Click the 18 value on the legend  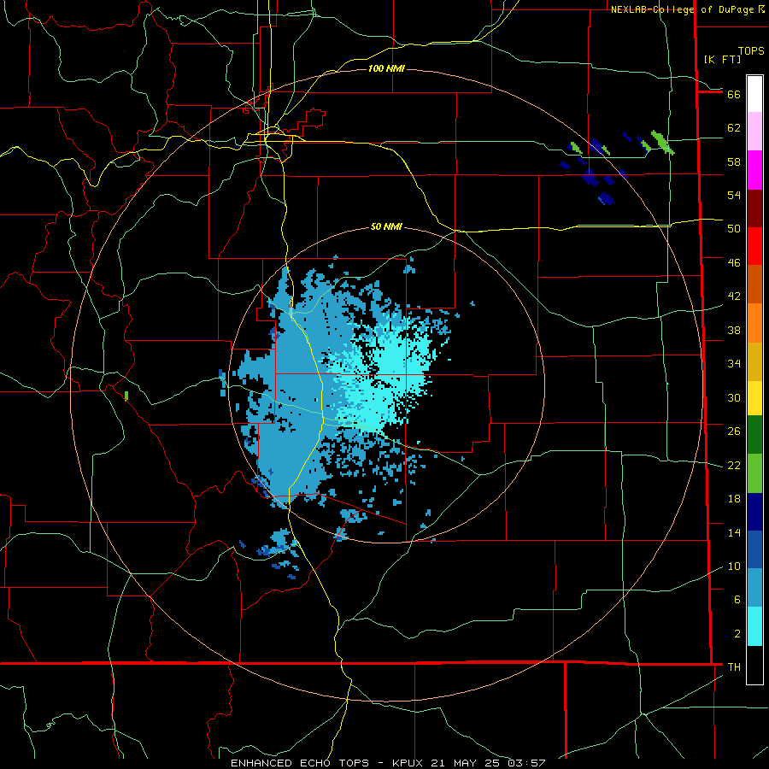[x=734, y=499]
